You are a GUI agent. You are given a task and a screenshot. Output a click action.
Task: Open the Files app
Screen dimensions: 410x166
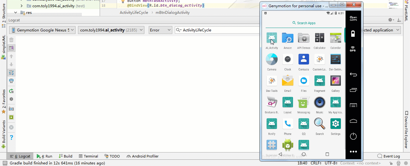303,81
